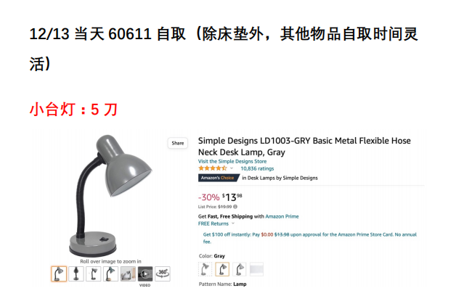
Task: Choose the first color swatch with dashed border
Action: pyautogui.click(x=205, y=269)
